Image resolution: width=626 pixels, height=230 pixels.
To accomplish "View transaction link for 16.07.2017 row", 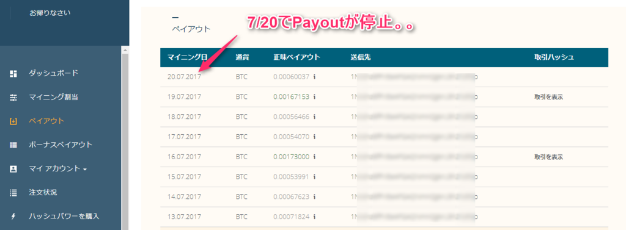I will click(548, 157).
